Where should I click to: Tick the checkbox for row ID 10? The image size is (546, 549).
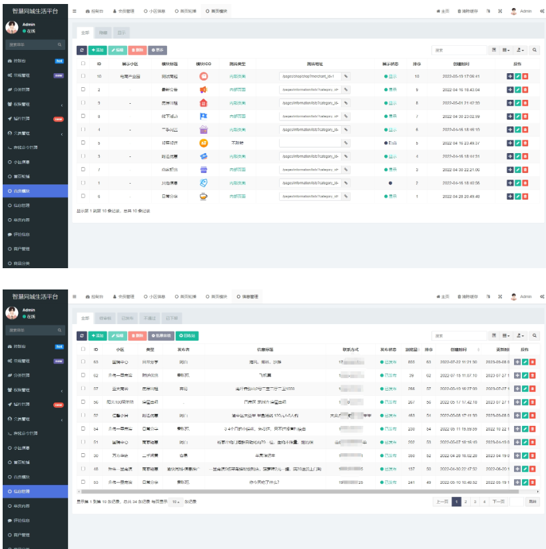pos(83,77)
